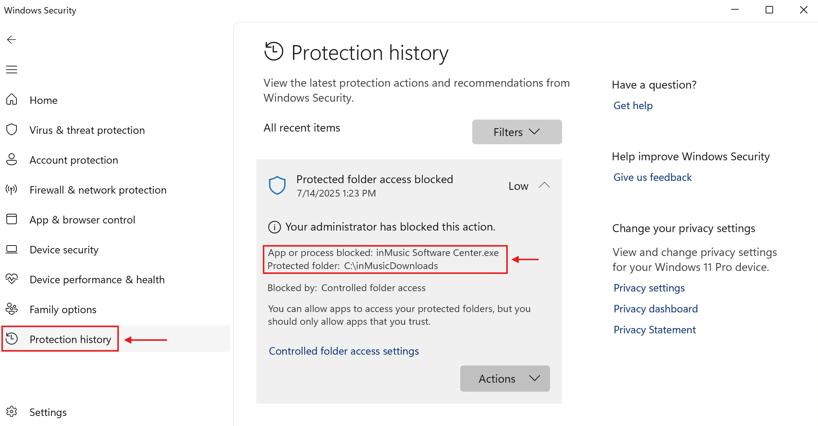The image size is (818, 426).
Task: Select Device security in sidebar
Action: [64, 250]
